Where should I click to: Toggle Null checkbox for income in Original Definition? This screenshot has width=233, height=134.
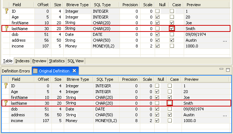tap(157, 120)
